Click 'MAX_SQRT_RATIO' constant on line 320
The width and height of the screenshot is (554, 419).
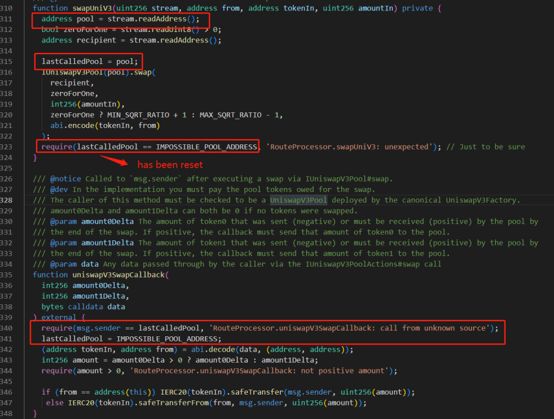[230, 115]
